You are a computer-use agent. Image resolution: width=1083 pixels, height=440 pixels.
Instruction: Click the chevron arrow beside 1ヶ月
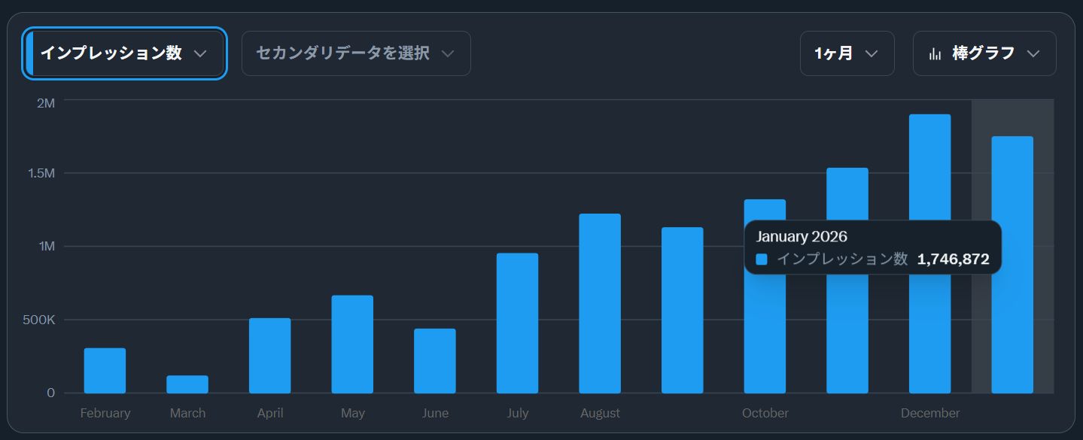(872, 53)
